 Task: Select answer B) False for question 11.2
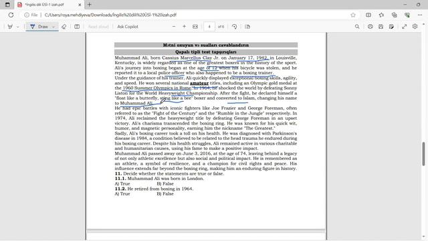point(165,193)
